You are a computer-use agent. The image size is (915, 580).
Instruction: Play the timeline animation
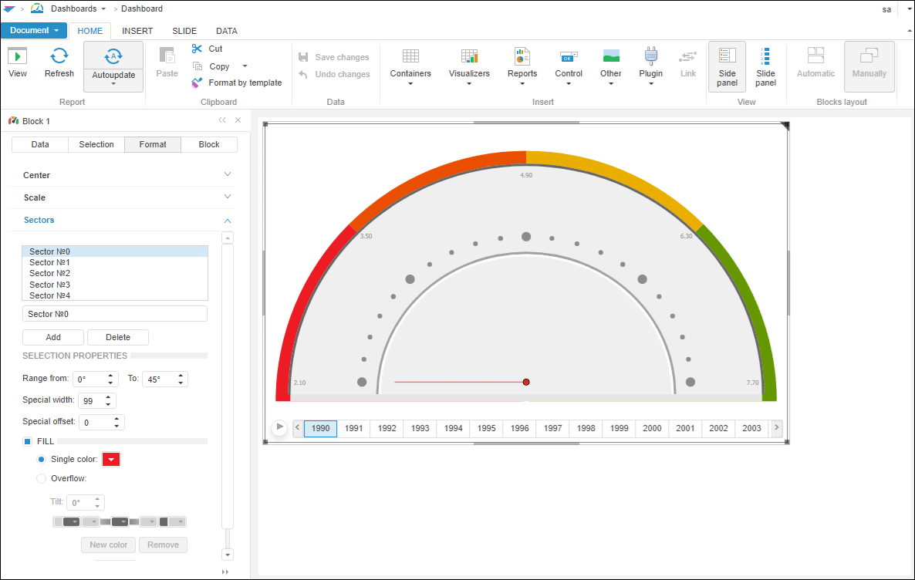click(x=279, y=427)
